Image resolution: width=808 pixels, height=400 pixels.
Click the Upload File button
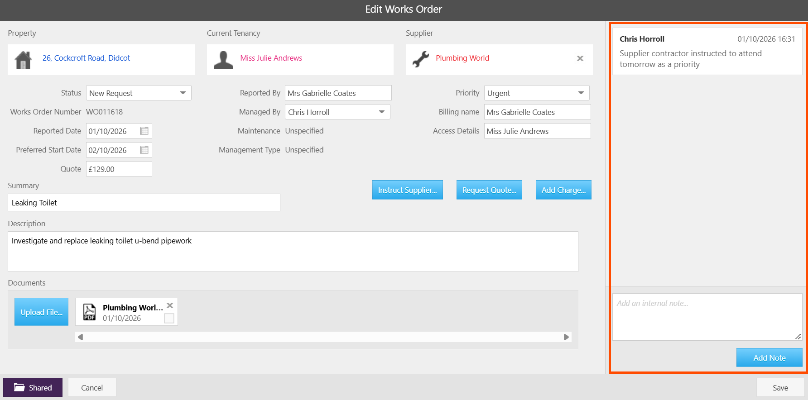point(41,312)
